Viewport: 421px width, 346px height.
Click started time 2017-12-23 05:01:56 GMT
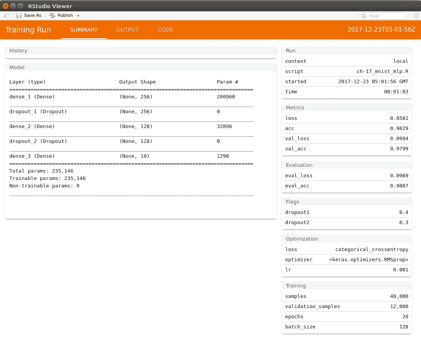[x=373, y=81]
